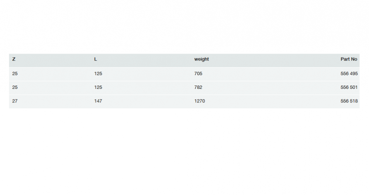
Task: Select the weight value 705
Action: click(x=198, y=74)
